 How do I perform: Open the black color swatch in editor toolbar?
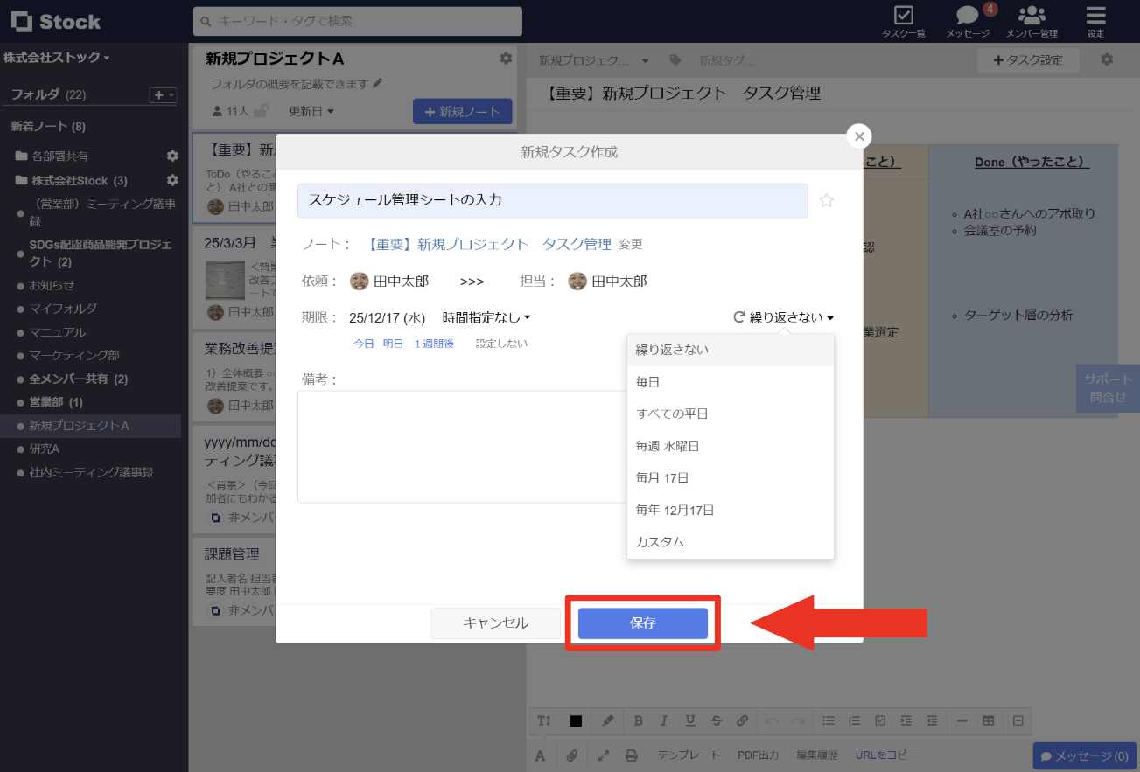pos(576,720)
